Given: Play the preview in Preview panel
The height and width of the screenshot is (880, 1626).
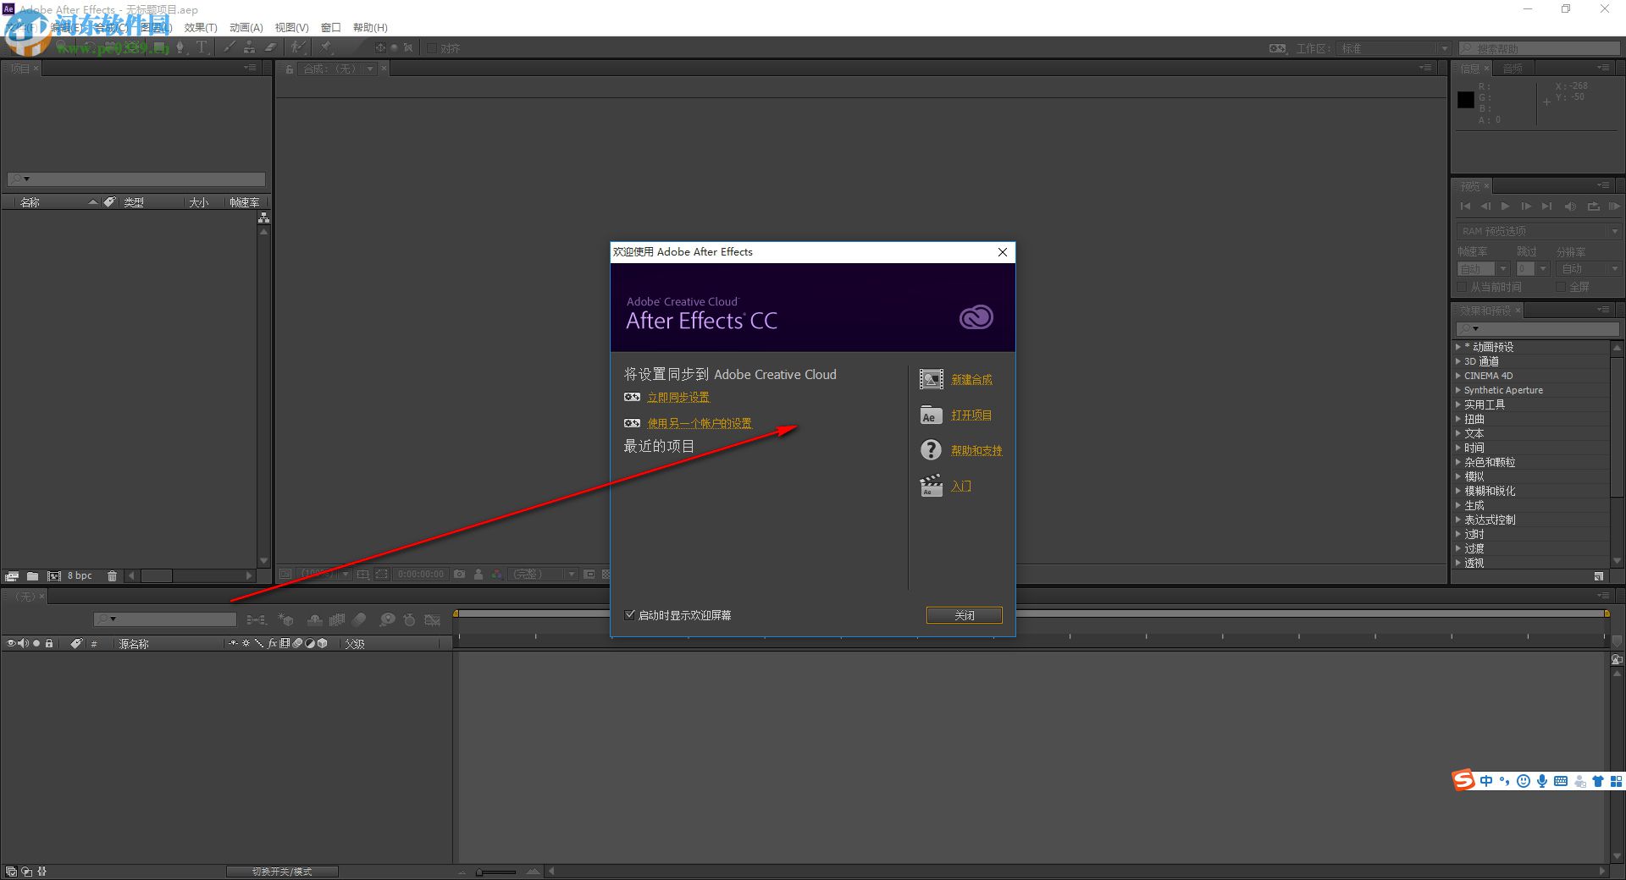Looking at the screenshot, I should [1505, 206].
